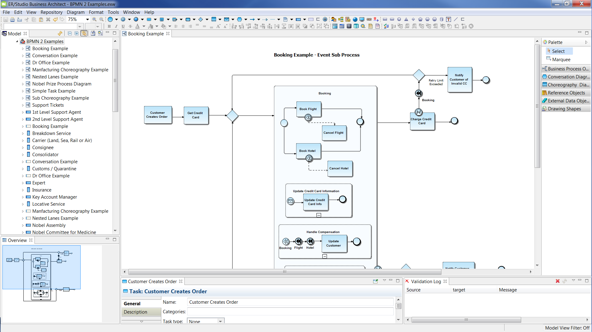
Task: Click Customer Creates Order tab
Action: (x=152, y=281)
